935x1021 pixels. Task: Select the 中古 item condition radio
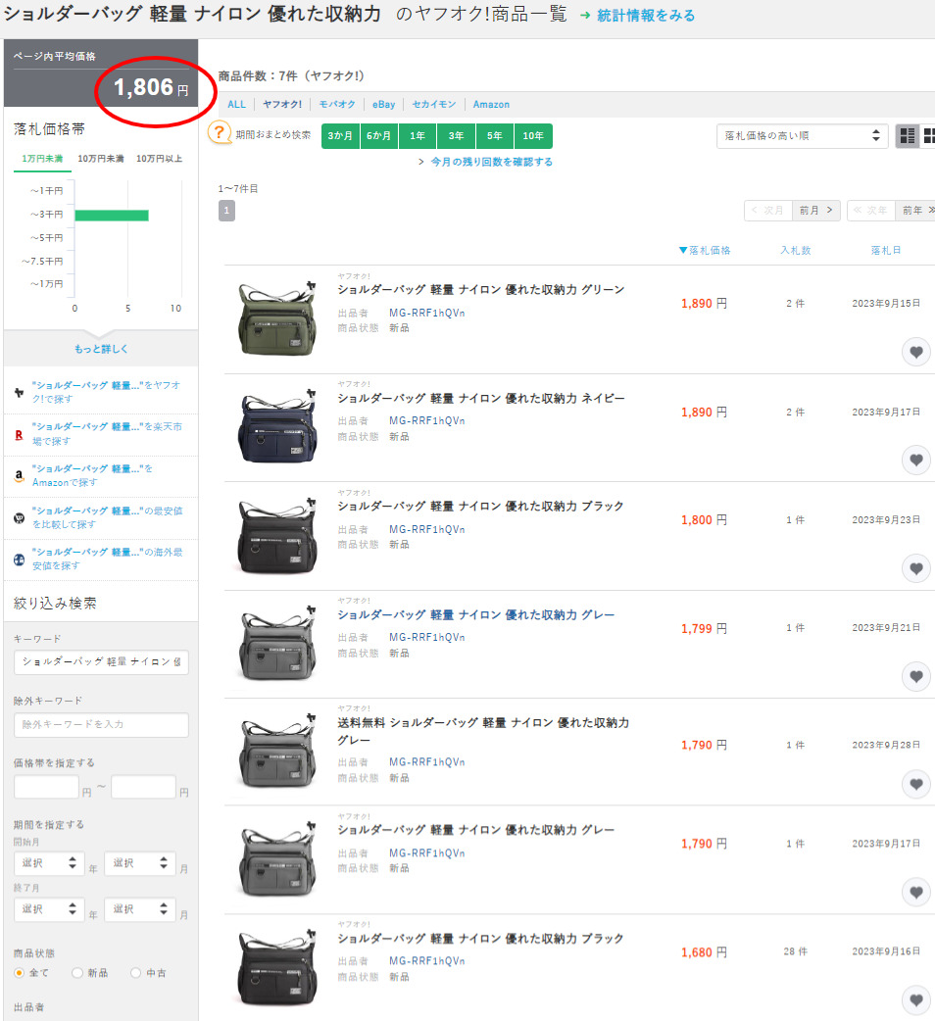tap(135, 973)
